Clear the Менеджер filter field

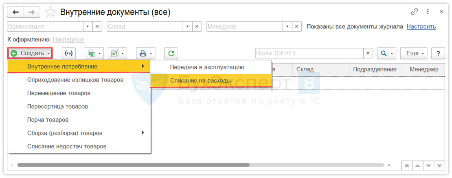click(x=296, y=26)
